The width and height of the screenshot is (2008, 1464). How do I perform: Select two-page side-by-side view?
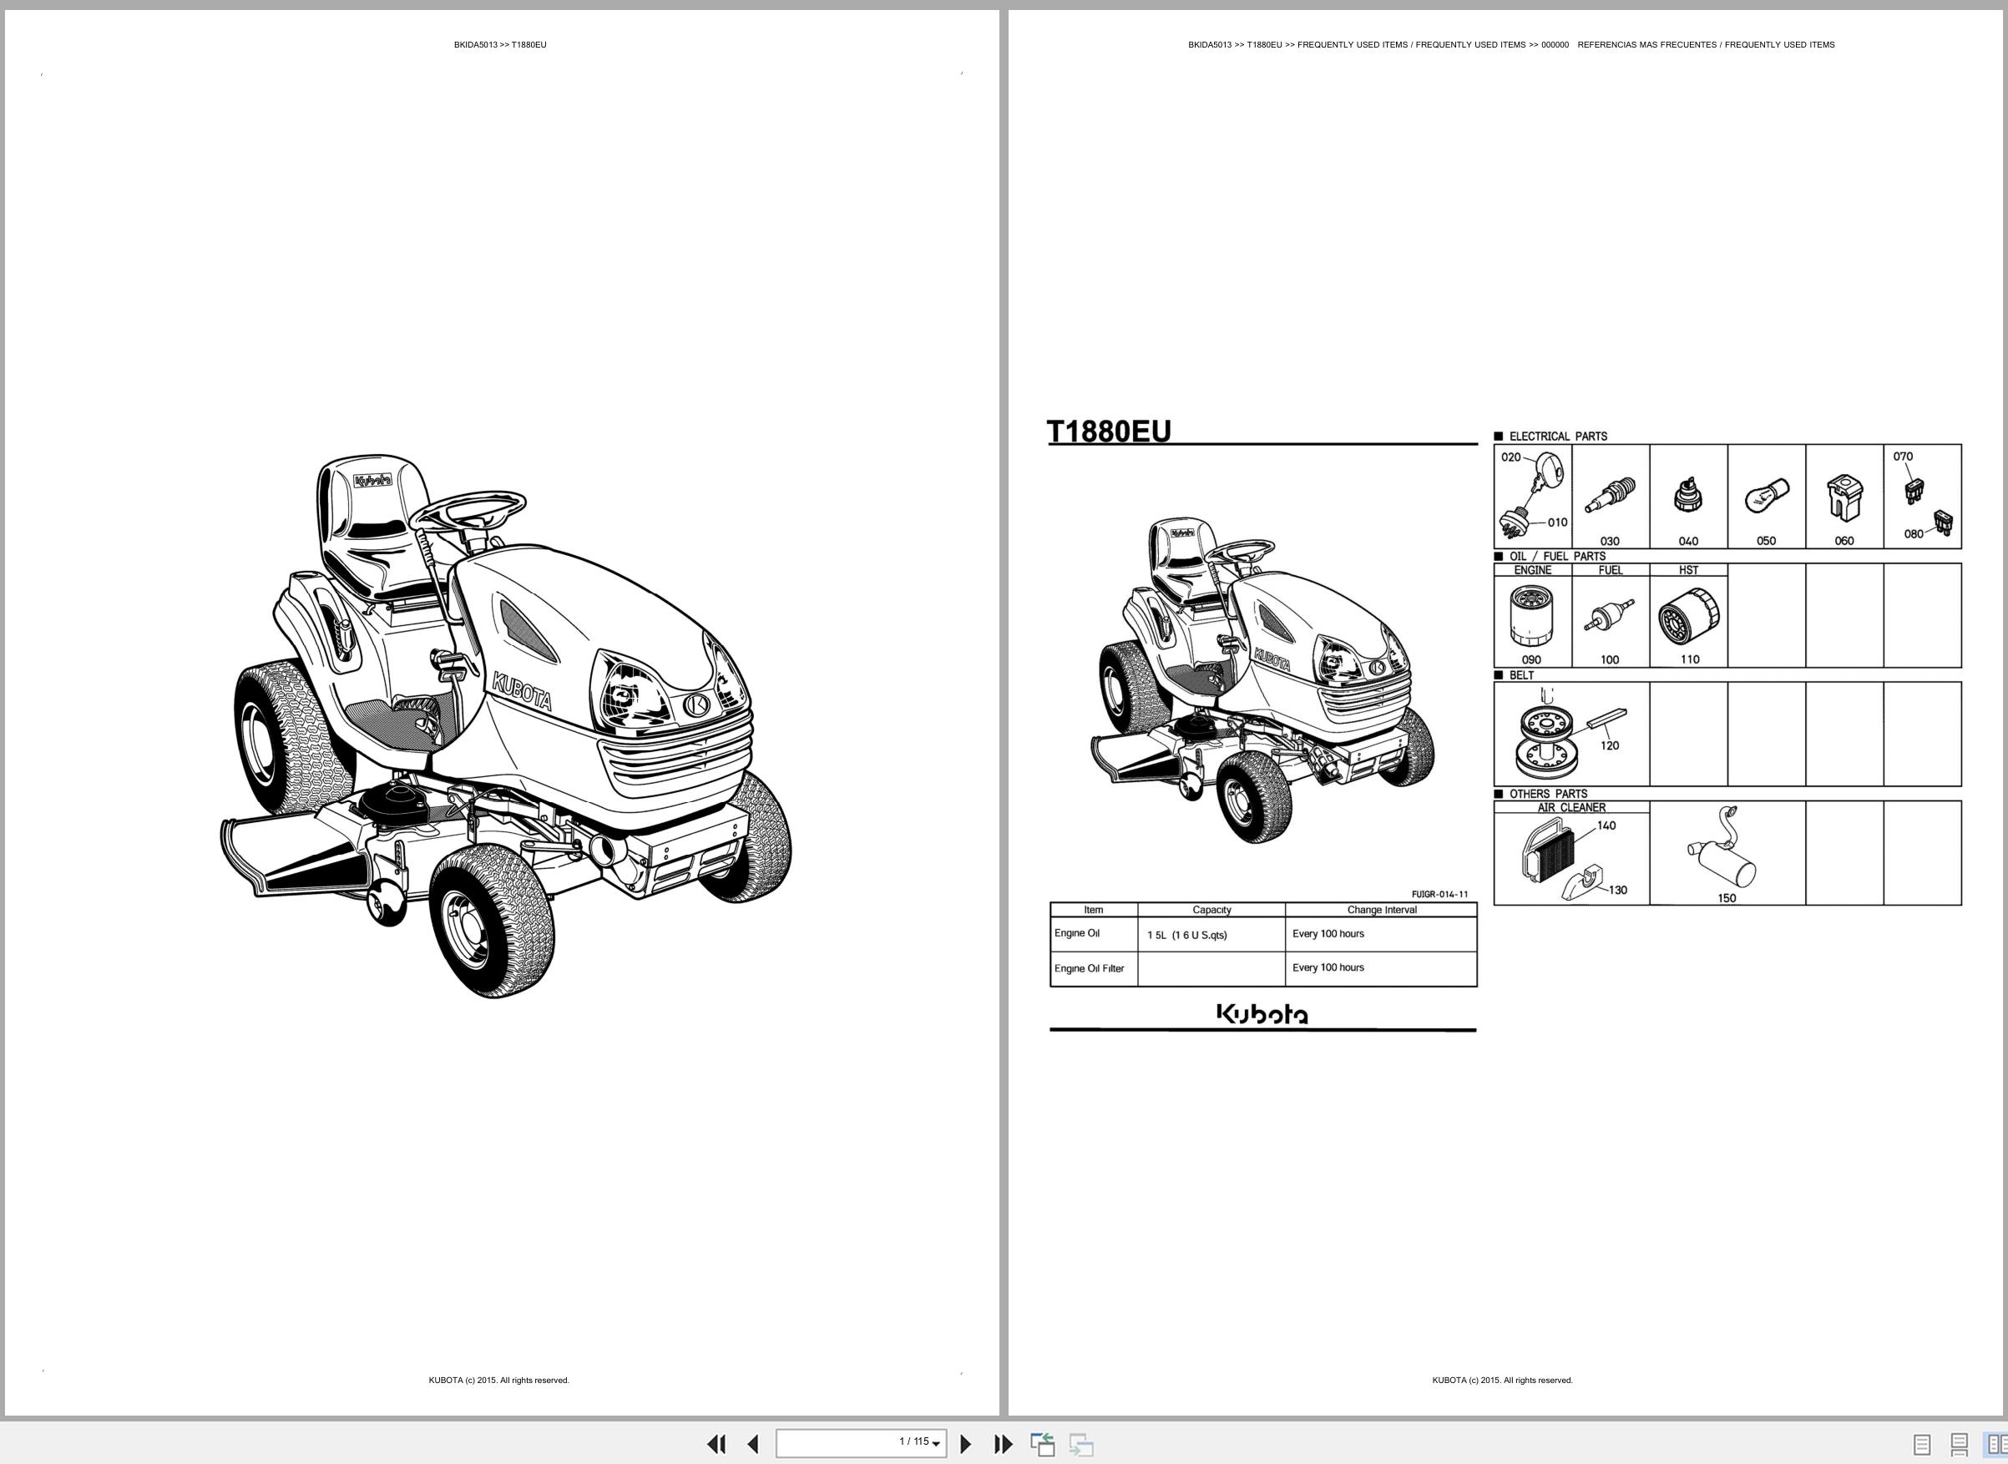(x=1995, y=1446)
